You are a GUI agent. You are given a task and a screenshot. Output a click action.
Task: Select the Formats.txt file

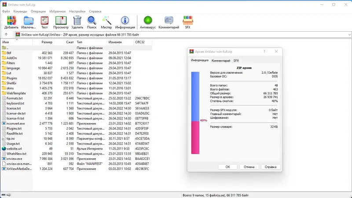(76, 98)
